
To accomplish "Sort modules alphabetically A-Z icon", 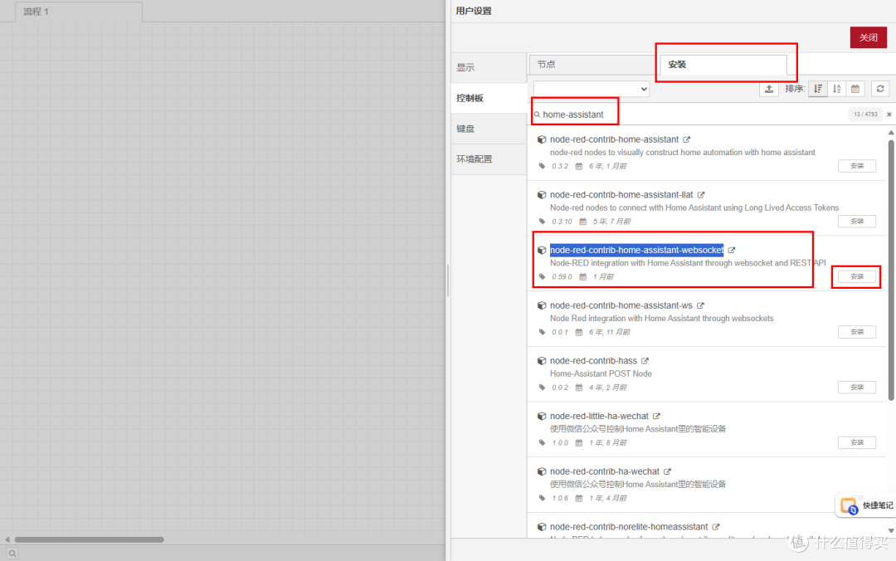I will [x=836, y=89].
